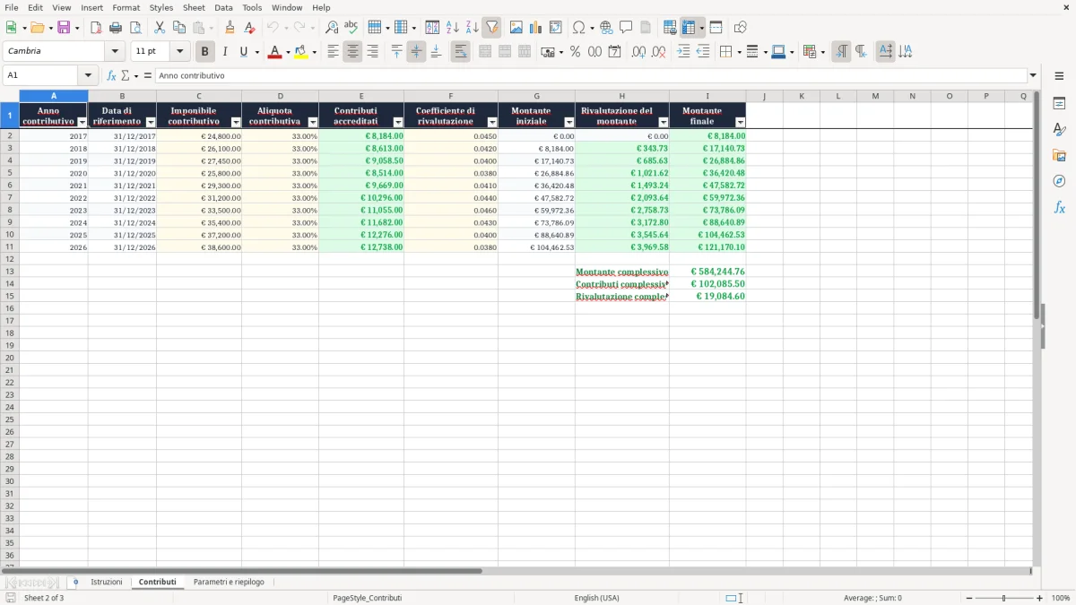The width and height of the screenshot is (1076, 605).
Task: Click the zoom out minus button
Action: pos(969,598)
